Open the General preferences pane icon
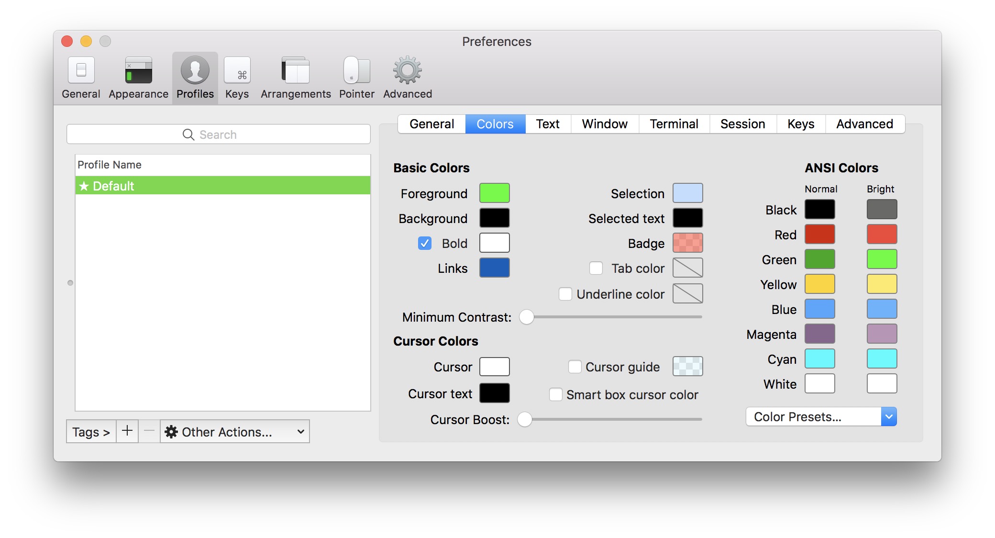The width and height of the screenshot is (995, 538). point(81,71)
